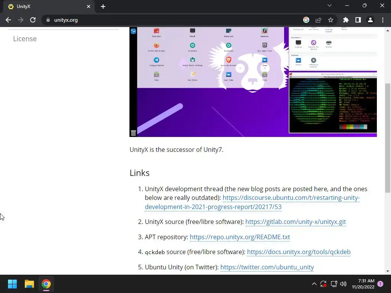Open the UnityX desktop screenshot image

[253, 82]
